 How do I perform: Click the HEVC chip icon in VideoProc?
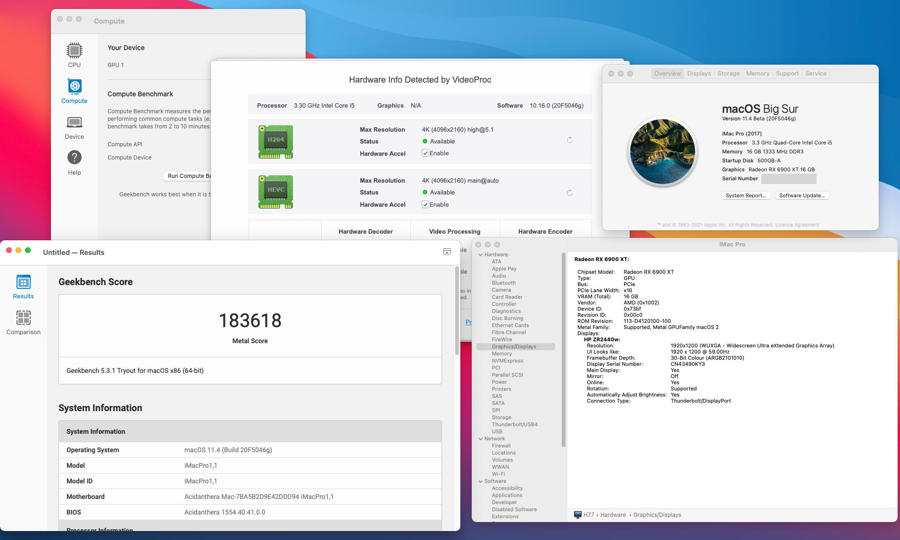point(276,192)
